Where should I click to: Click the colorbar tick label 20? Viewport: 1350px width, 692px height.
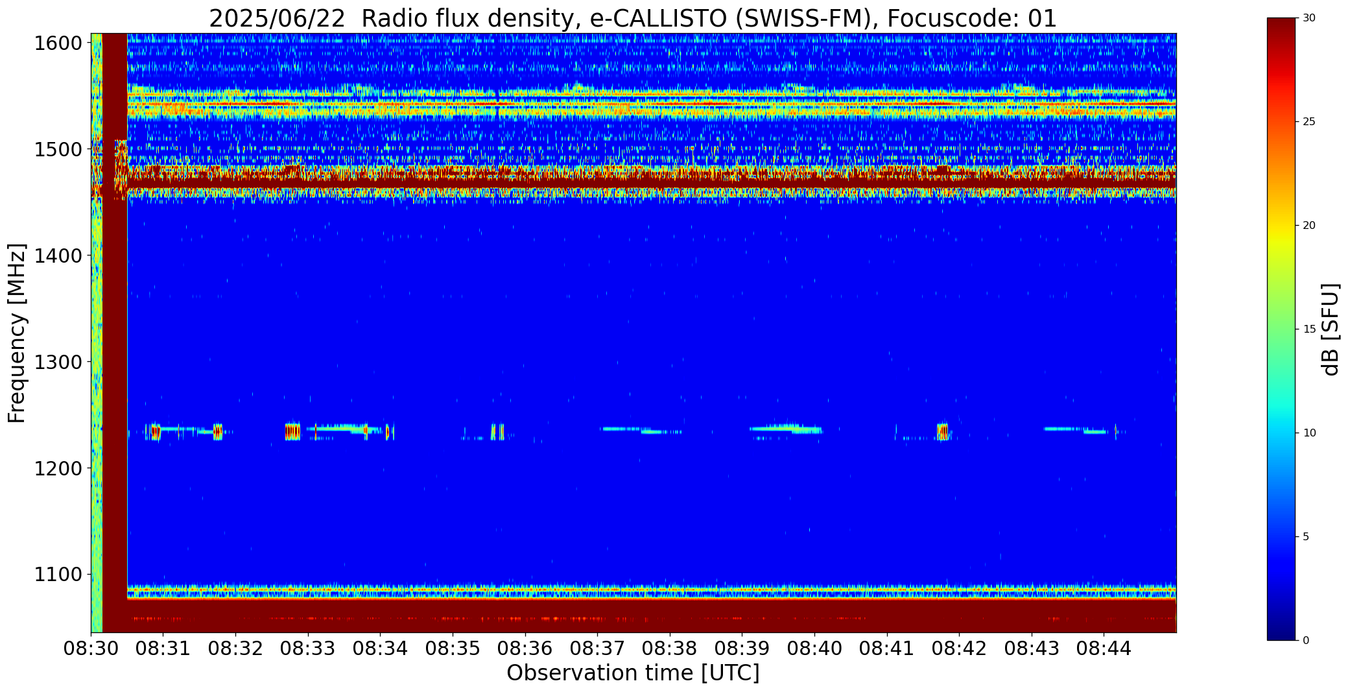1310,226
